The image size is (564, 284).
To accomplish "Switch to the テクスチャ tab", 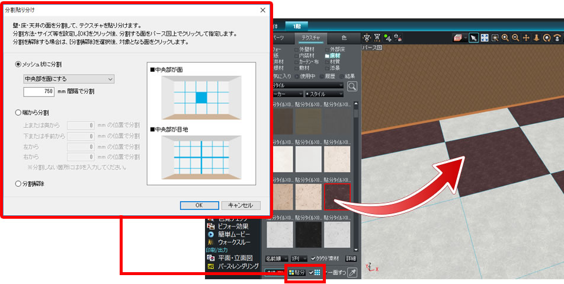I will (x=310, y=38).
